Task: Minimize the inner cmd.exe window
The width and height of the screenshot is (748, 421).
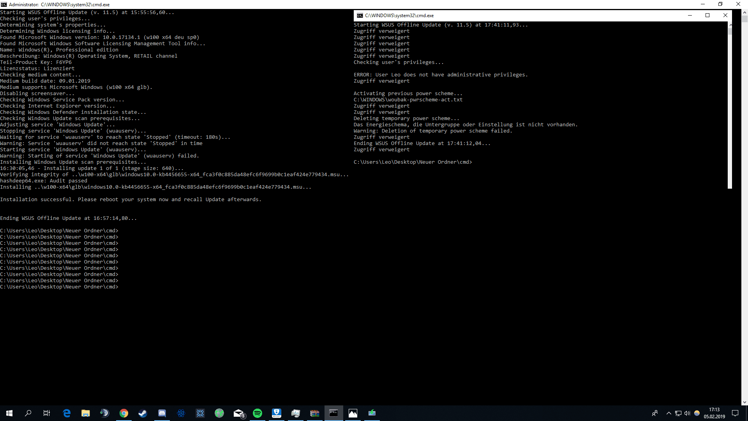Action: 690,16
